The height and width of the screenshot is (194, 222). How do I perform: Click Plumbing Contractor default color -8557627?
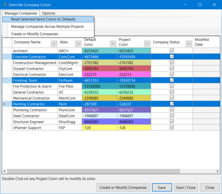[99, 110]
